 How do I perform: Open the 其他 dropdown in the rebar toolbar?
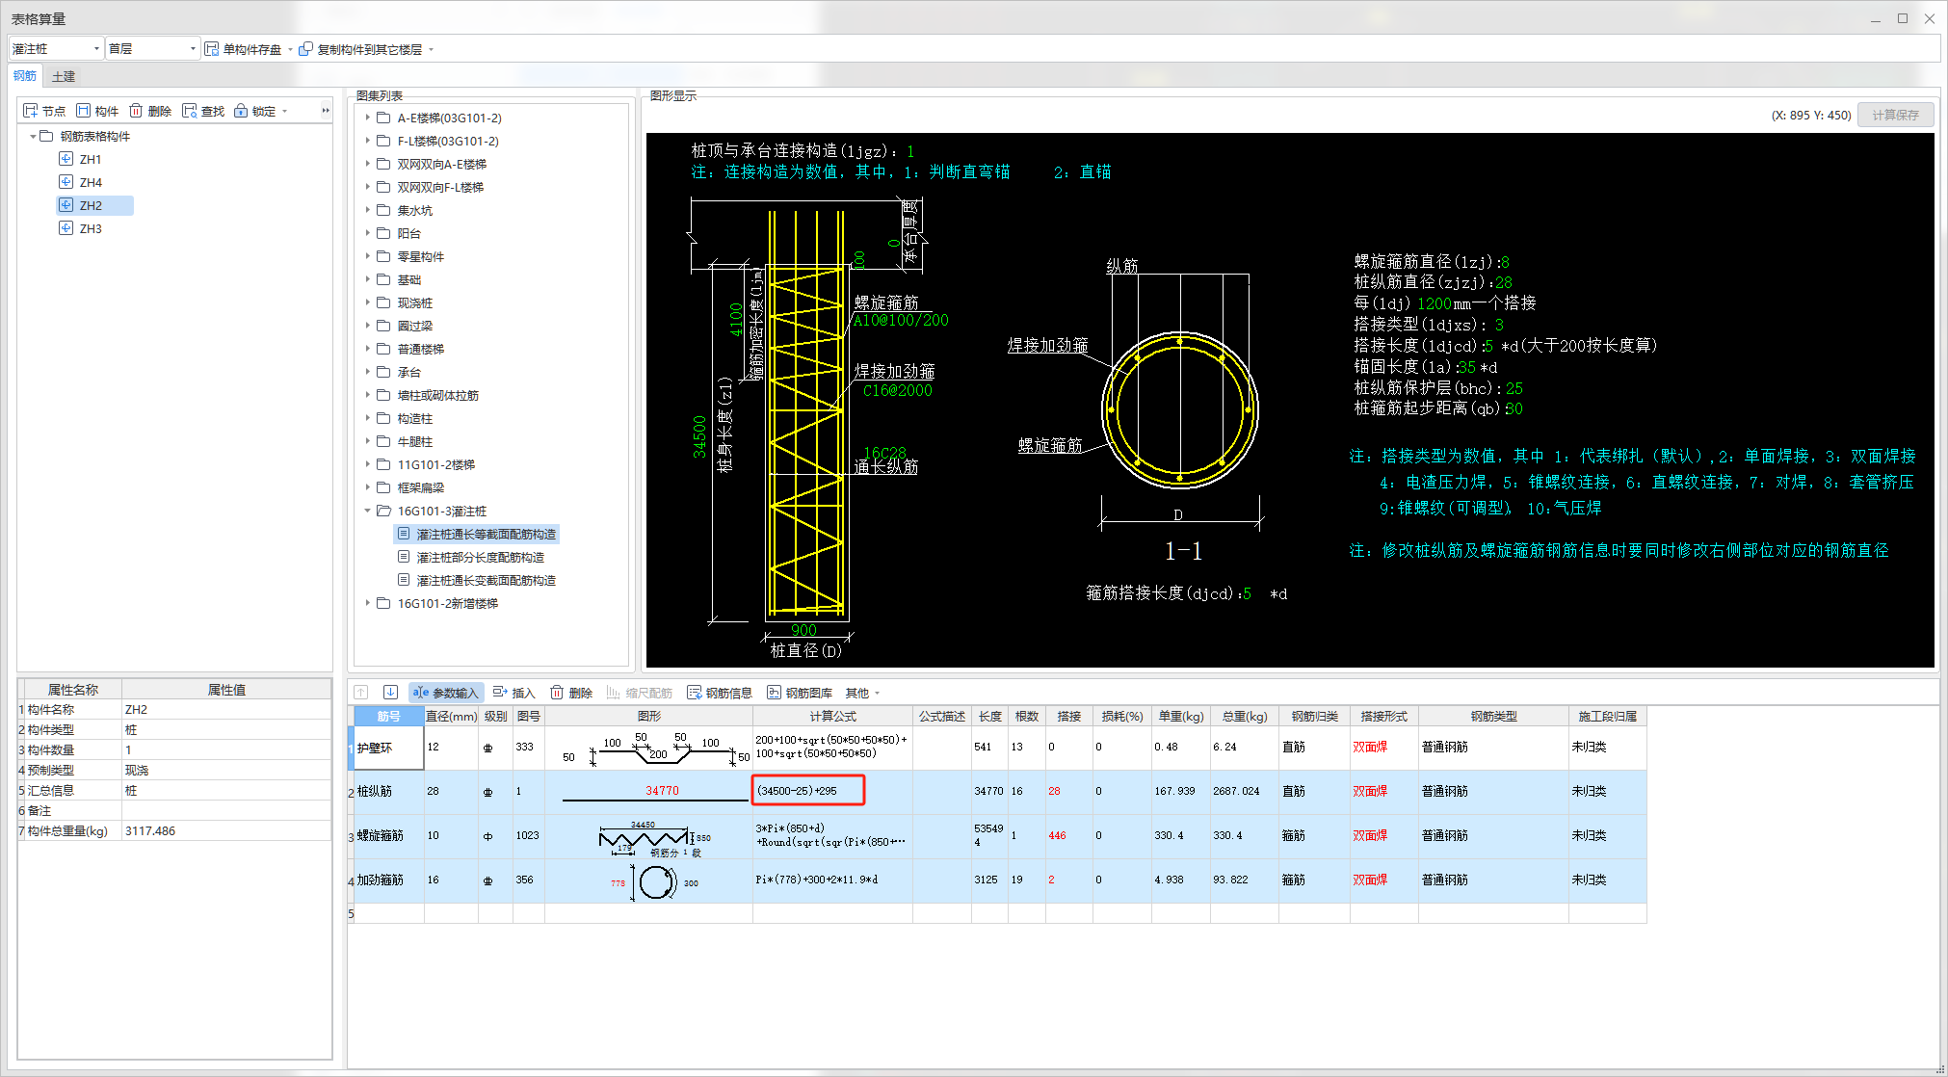pos(862,693)
